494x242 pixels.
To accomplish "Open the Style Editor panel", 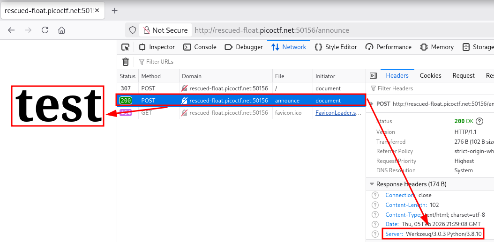I will [336, 47].
